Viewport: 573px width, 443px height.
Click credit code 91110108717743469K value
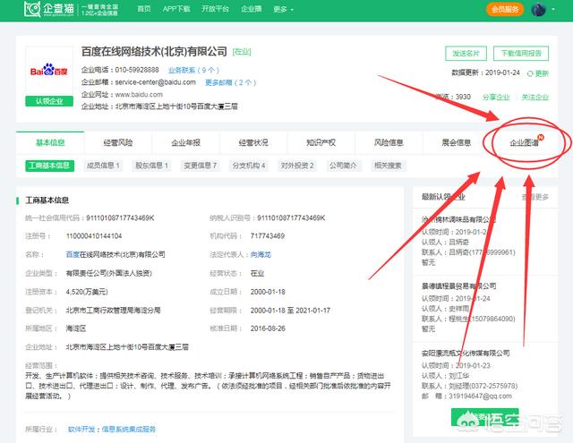tap(120, 218)
